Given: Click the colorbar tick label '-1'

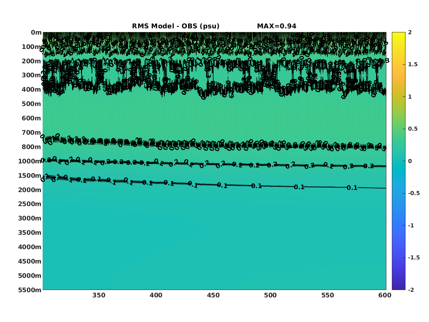Looking at the screenshot, I should pos(411,226).
